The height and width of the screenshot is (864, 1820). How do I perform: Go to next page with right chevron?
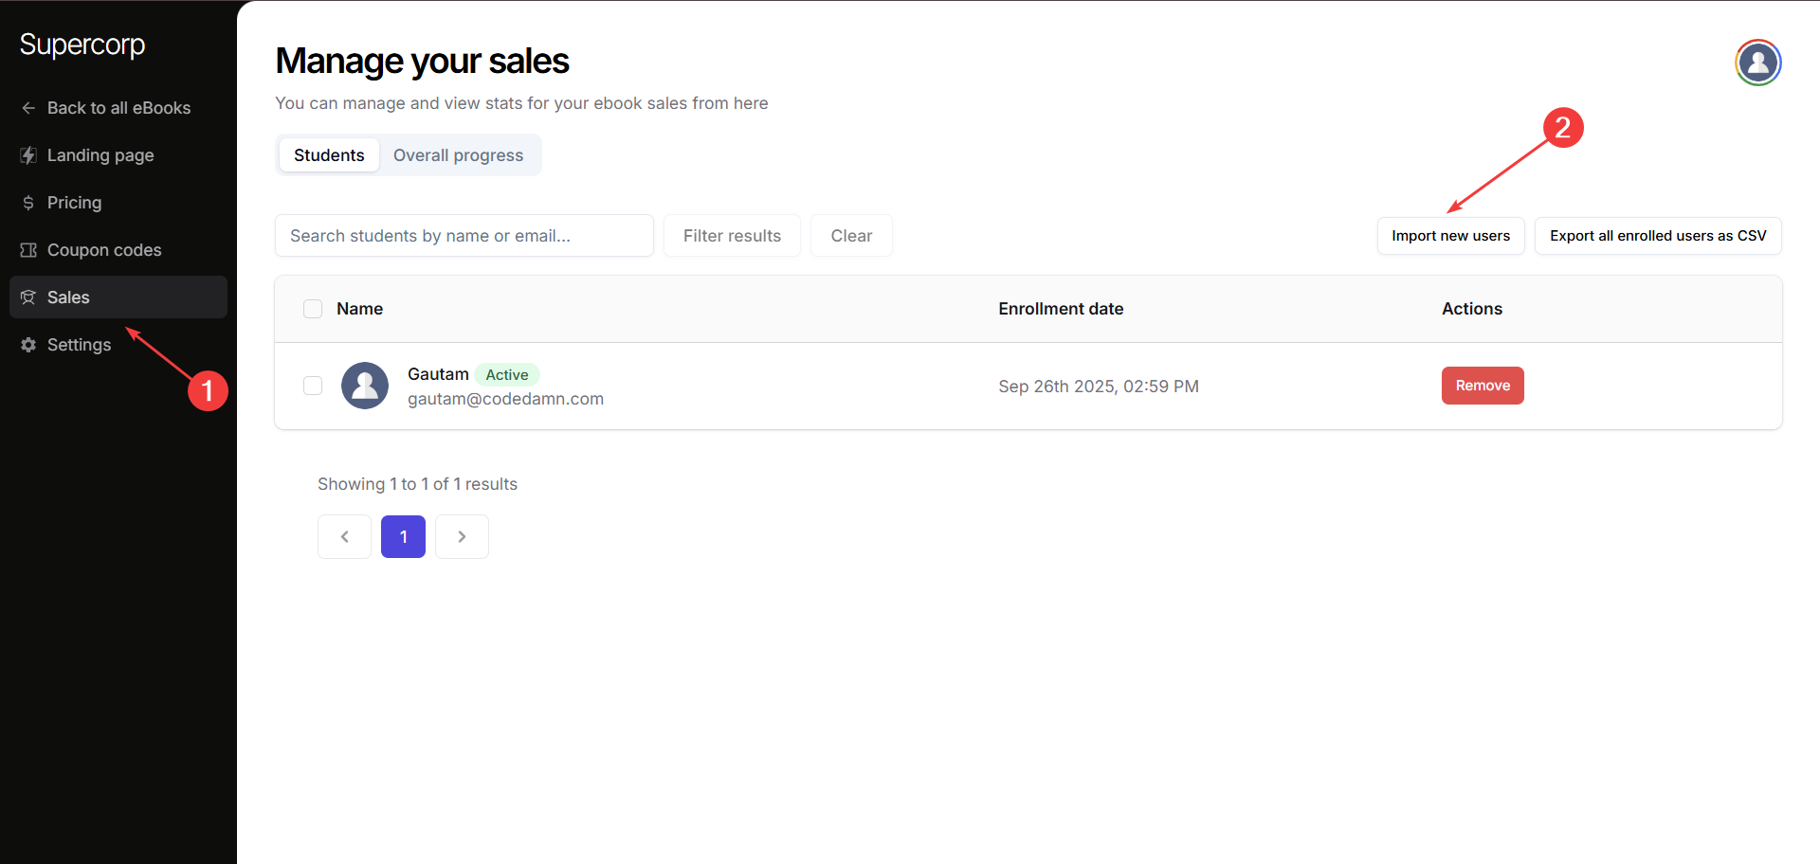tap(462, 537)
